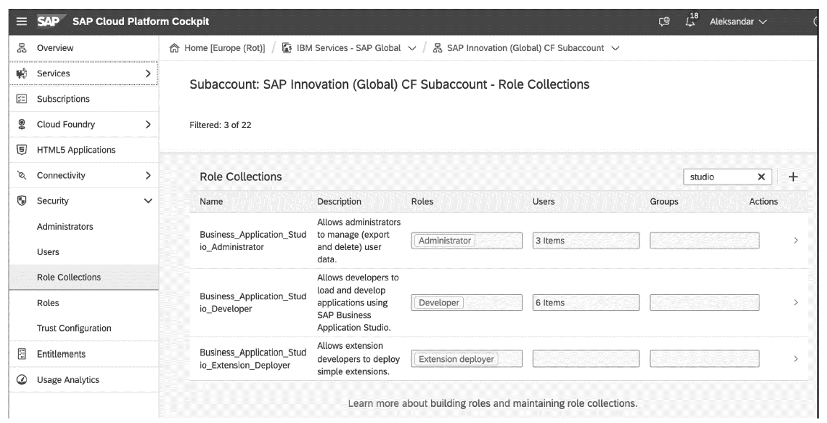Click the 3 Items users field

click(x=586, y=240)
